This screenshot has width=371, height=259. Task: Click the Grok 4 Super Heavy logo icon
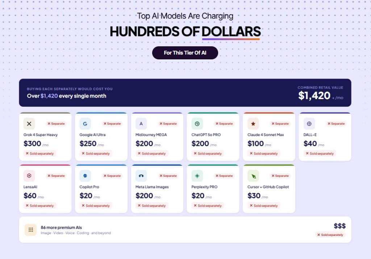tap(29, 124)
